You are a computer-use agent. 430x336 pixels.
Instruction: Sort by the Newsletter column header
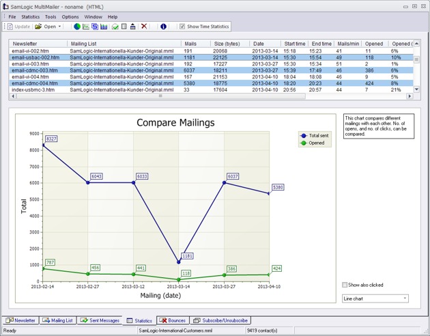coord(38,44)
